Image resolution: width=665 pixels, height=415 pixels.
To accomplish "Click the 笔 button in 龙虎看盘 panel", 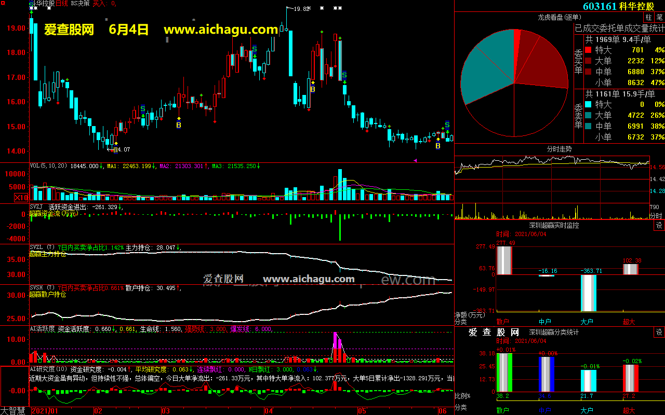I will tap(659, 17).
